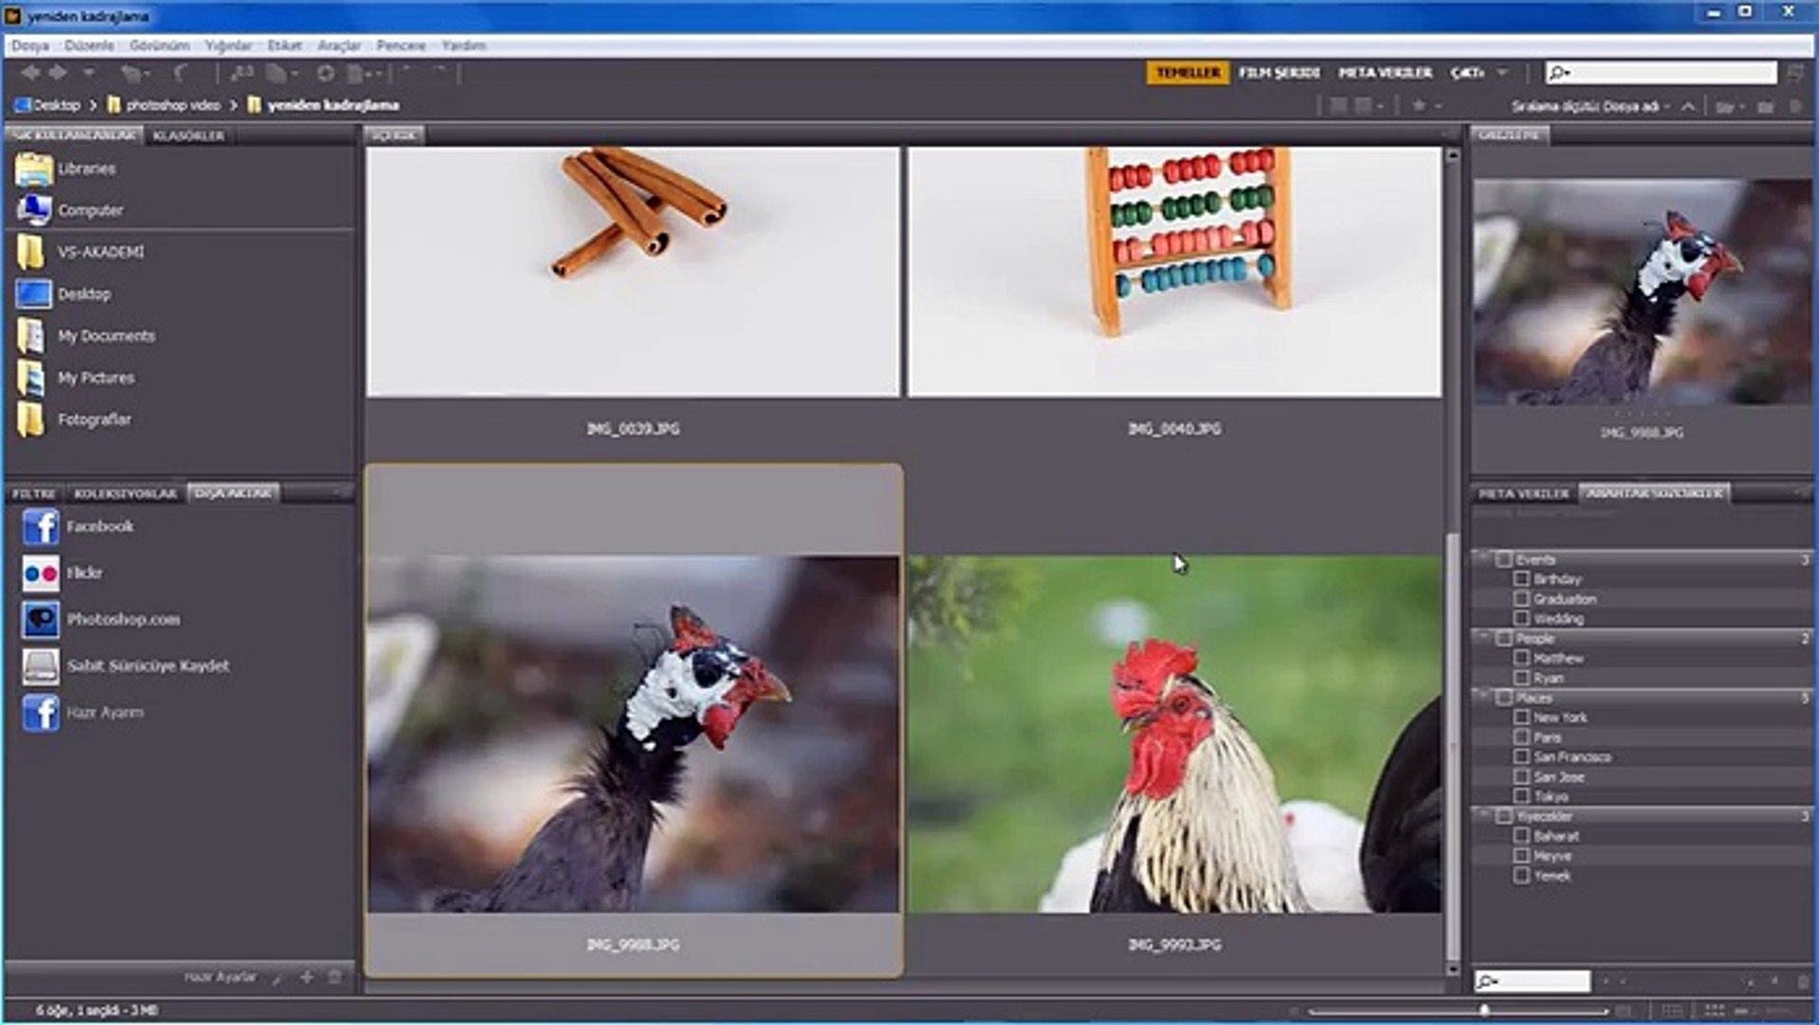Check the Graduation keyword checkbox
Screen dimensions: 1819x1025
(1521, 599)
